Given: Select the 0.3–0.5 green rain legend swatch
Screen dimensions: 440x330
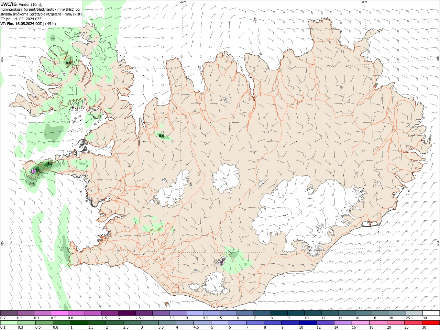Looking at the screenshot, I should click(27, 323).
